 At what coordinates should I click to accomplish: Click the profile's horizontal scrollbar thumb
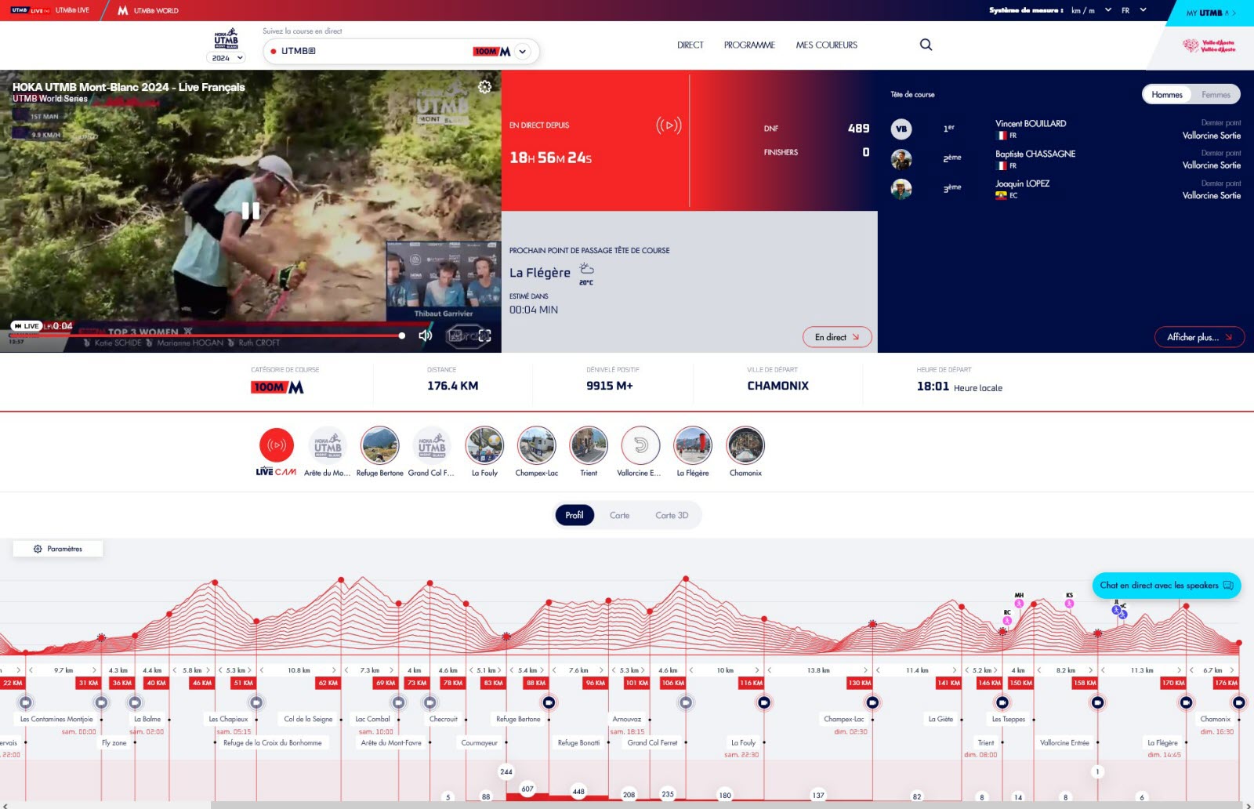click(x=726, y=805)
